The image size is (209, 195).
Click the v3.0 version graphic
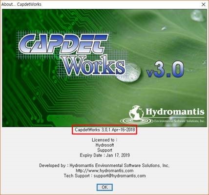point(165,69)
